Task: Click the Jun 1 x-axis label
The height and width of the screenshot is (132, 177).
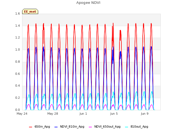Action: (x=83, y=114)
